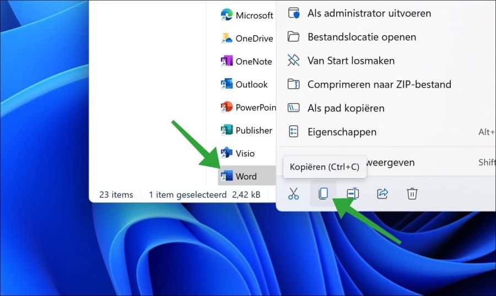The image size is (496, 296).
Task: Click the Outlook app icon
Action: pos(227,84)
